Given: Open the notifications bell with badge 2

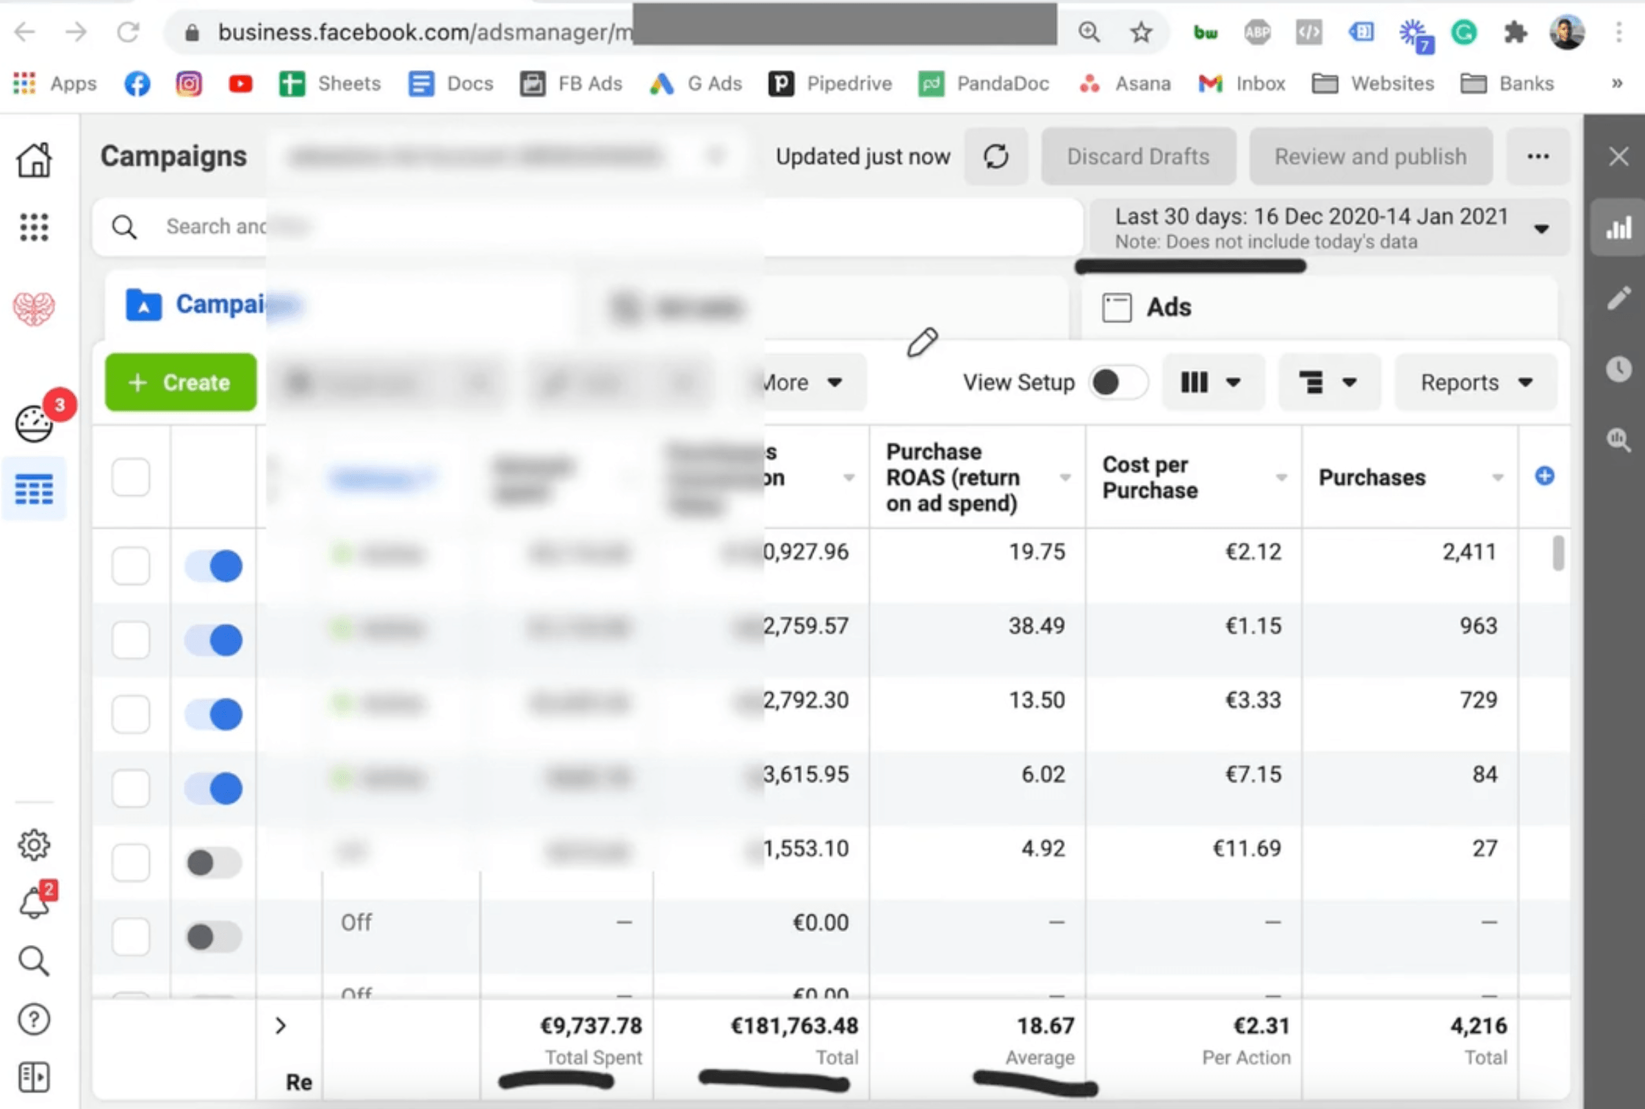Looking at the screenshot, I should pyautogui.click(x=34, y=903).
